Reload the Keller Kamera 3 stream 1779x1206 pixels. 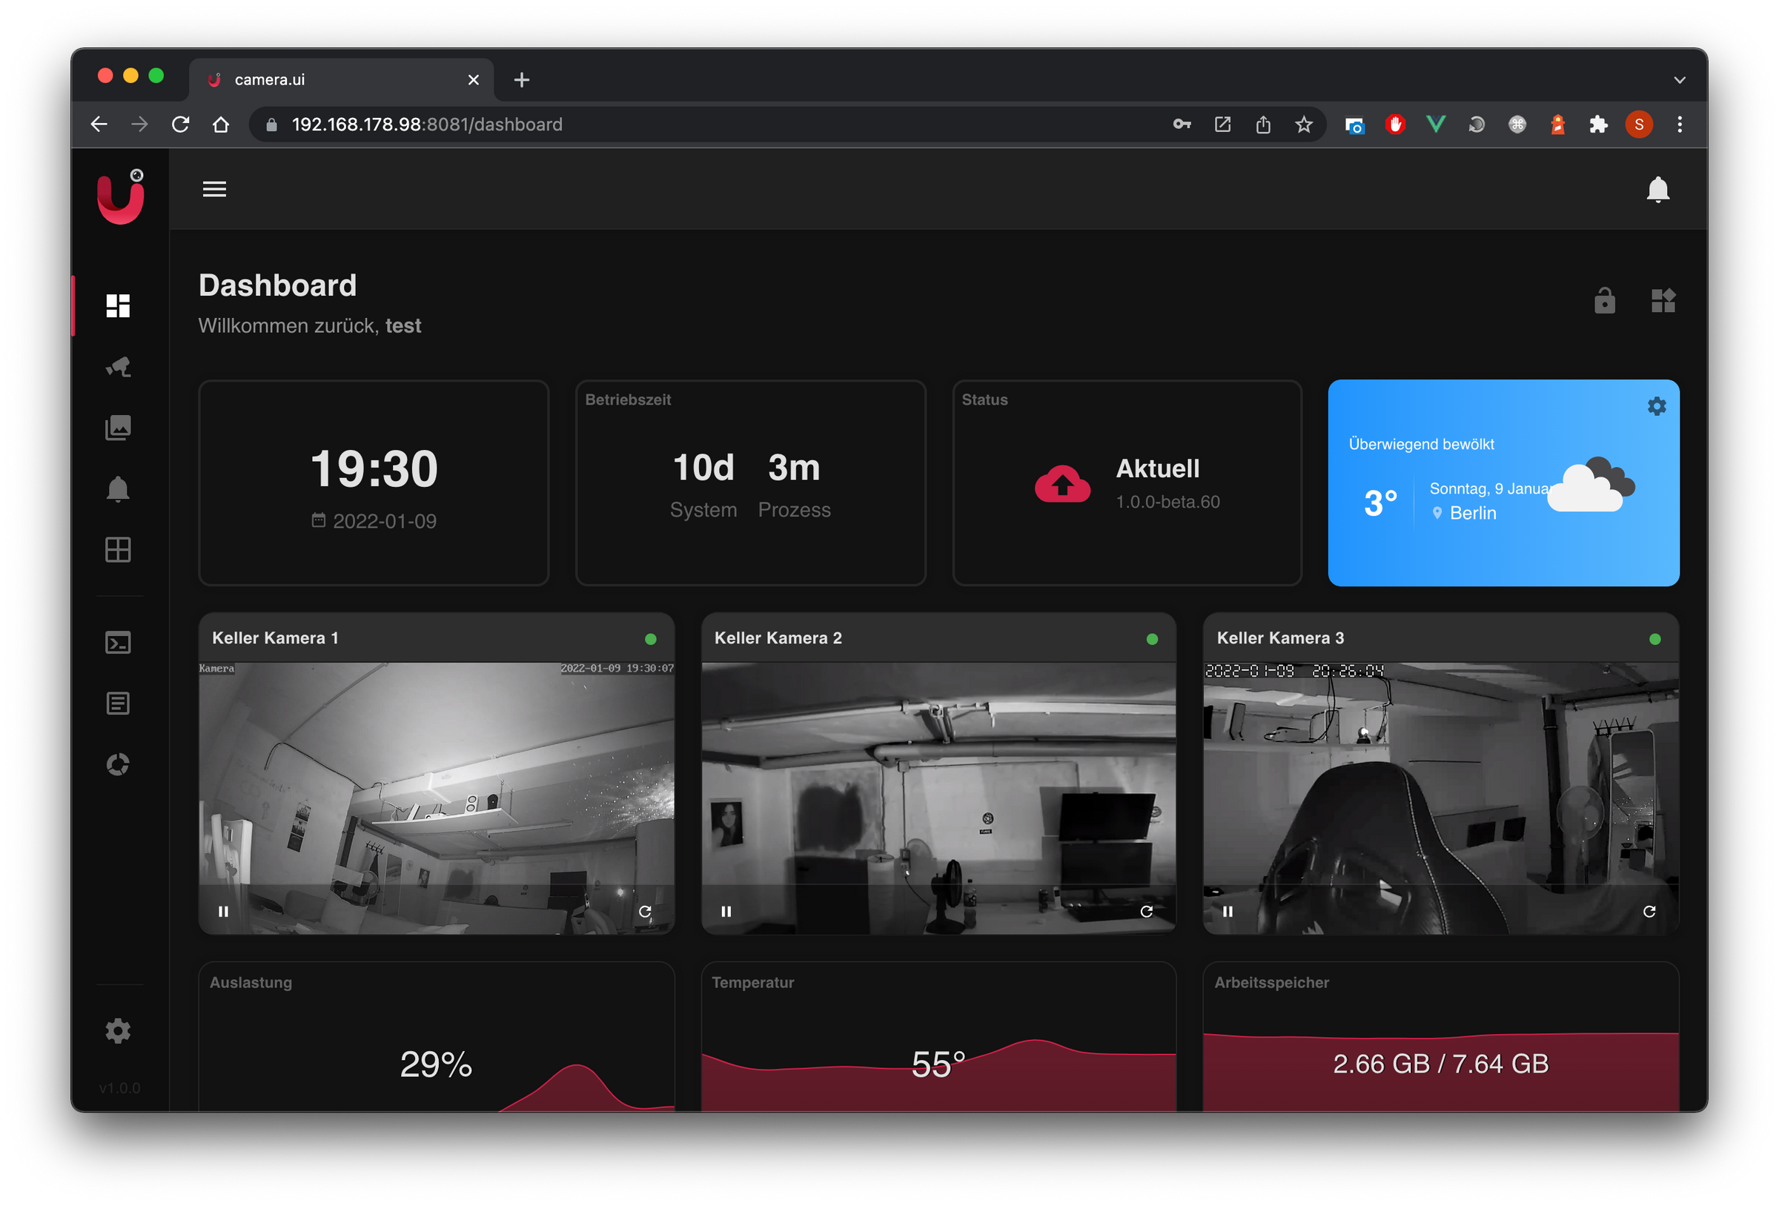[1649, 911]
